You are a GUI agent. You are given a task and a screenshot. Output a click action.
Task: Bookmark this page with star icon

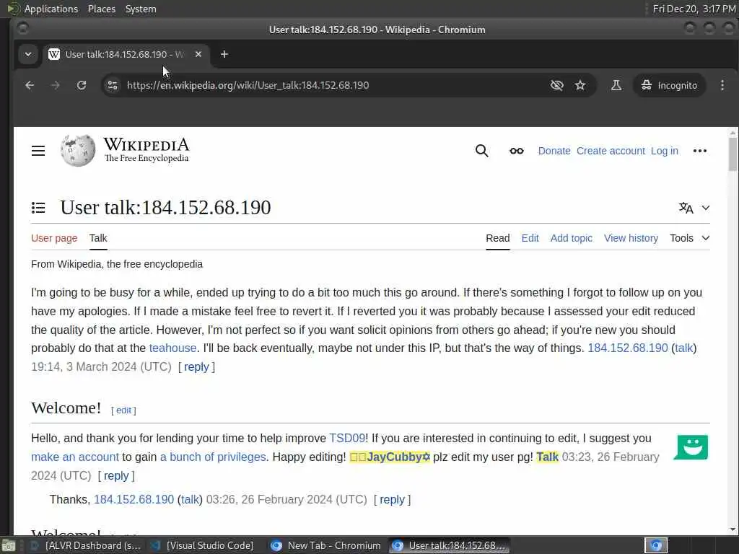coord(580,85)
